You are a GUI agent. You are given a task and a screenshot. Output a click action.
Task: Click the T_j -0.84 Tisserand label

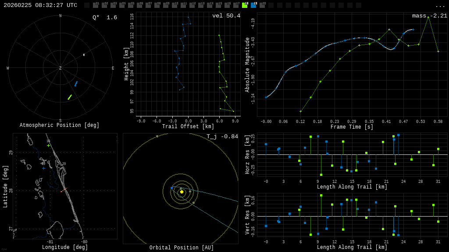coord(222,137)
